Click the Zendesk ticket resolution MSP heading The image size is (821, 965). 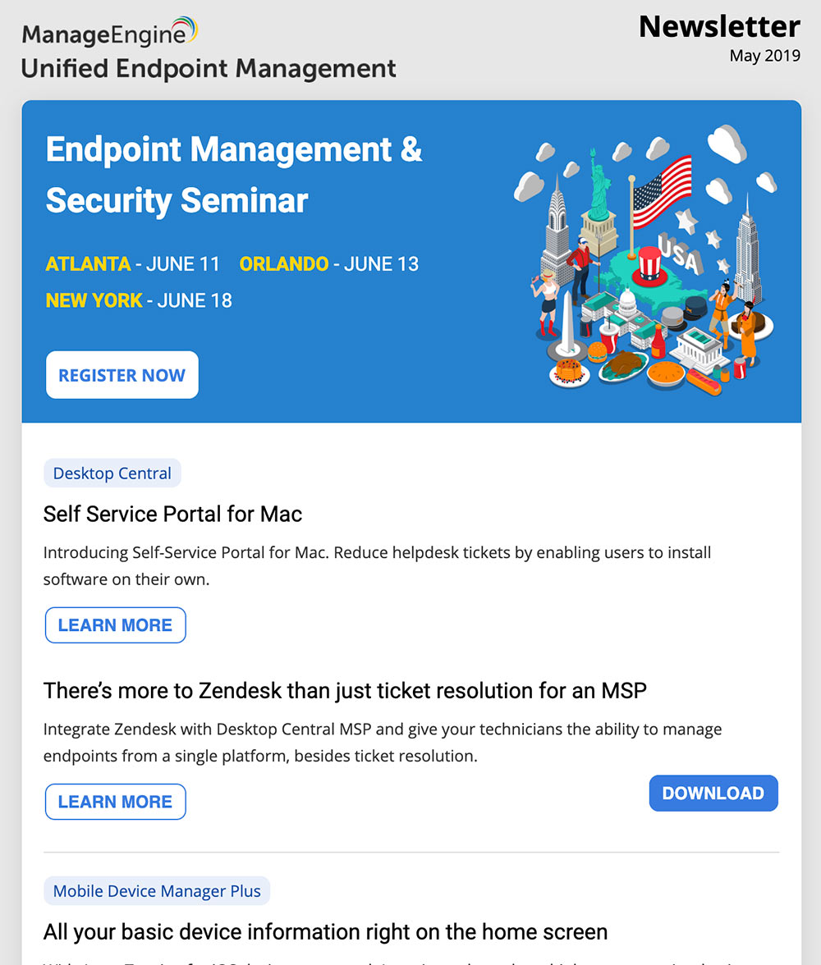(345, 691)
